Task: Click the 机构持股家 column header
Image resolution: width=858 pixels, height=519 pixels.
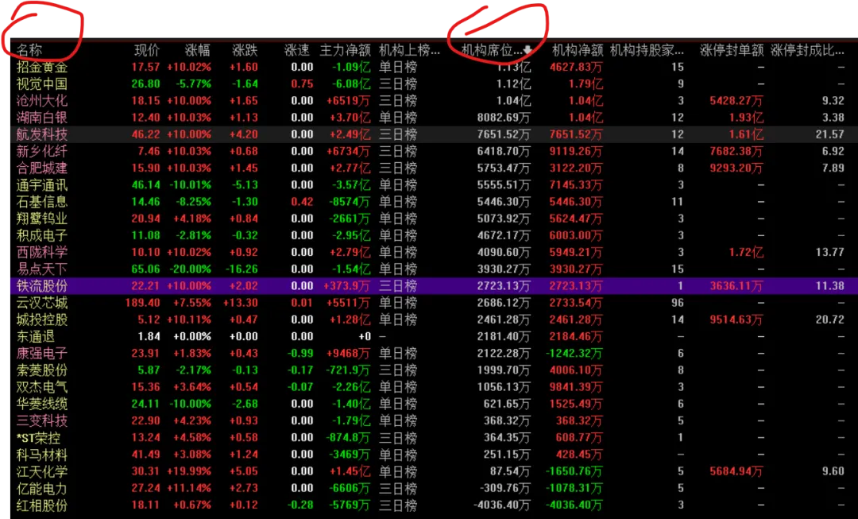Action: [647, 50]
